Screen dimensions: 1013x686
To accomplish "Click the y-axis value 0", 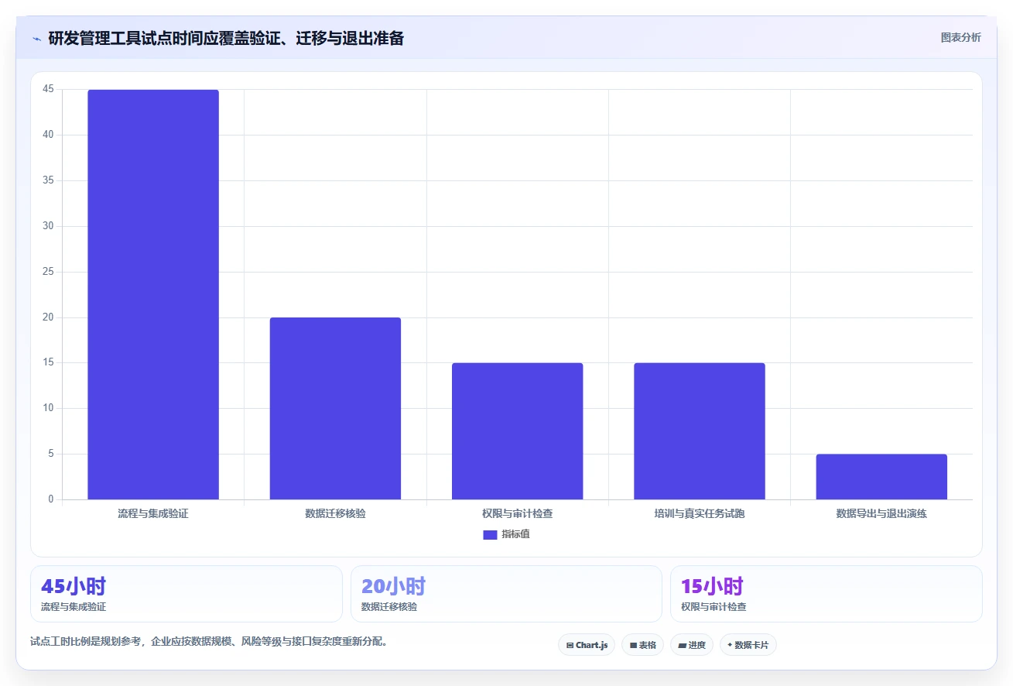I will click(x=51, y=499).
